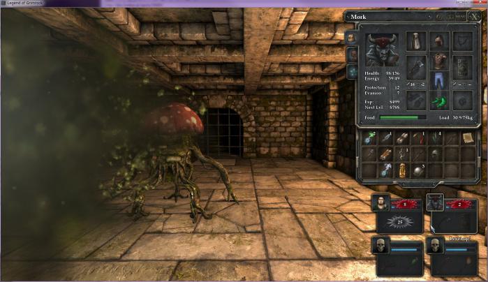Select the parchment note in the backpack
The width and height of the screenshot is (488, 282).
click(x=468, y=138)
